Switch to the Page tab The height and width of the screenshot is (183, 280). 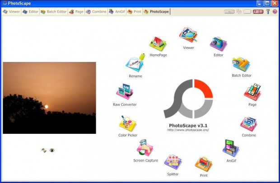(76, 12)
